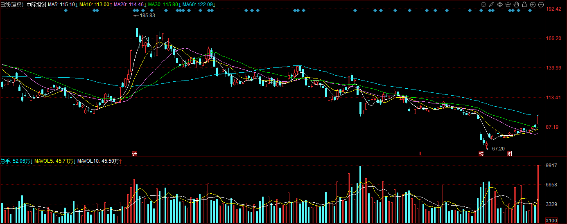Select the MA10: 113.00 indicator label
567x224 pixels.
(x=95, y=4)
